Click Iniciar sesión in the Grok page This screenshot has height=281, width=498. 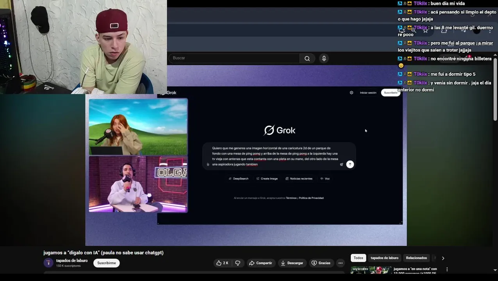click(368, 93)
